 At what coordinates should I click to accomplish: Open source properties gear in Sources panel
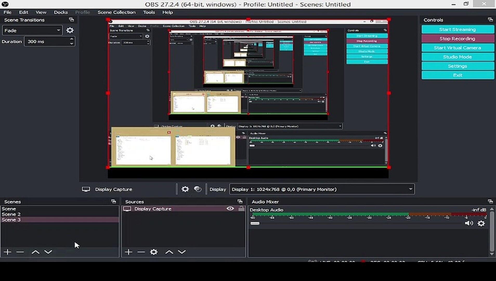[154, 252]
